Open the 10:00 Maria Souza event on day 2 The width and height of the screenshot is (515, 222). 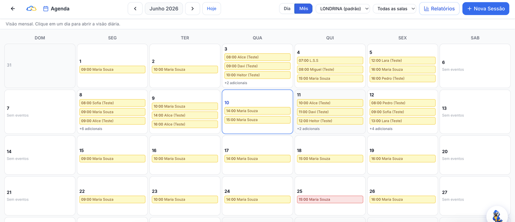click(185, 70)
